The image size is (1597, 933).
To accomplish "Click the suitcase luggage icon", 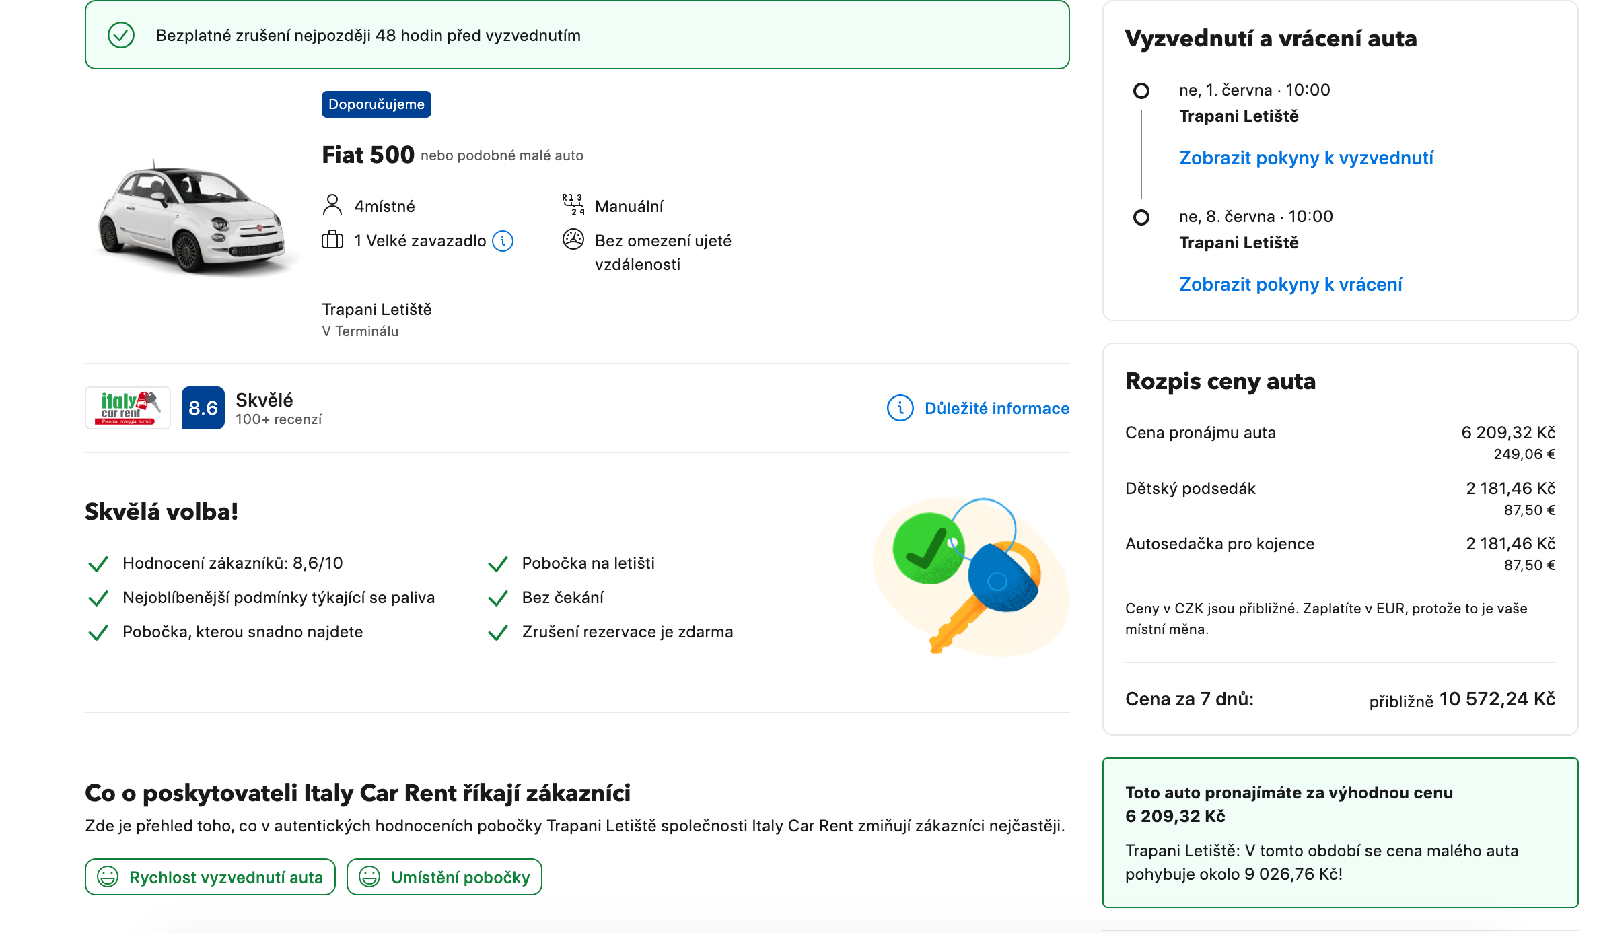I will click(x=332, y=240).
